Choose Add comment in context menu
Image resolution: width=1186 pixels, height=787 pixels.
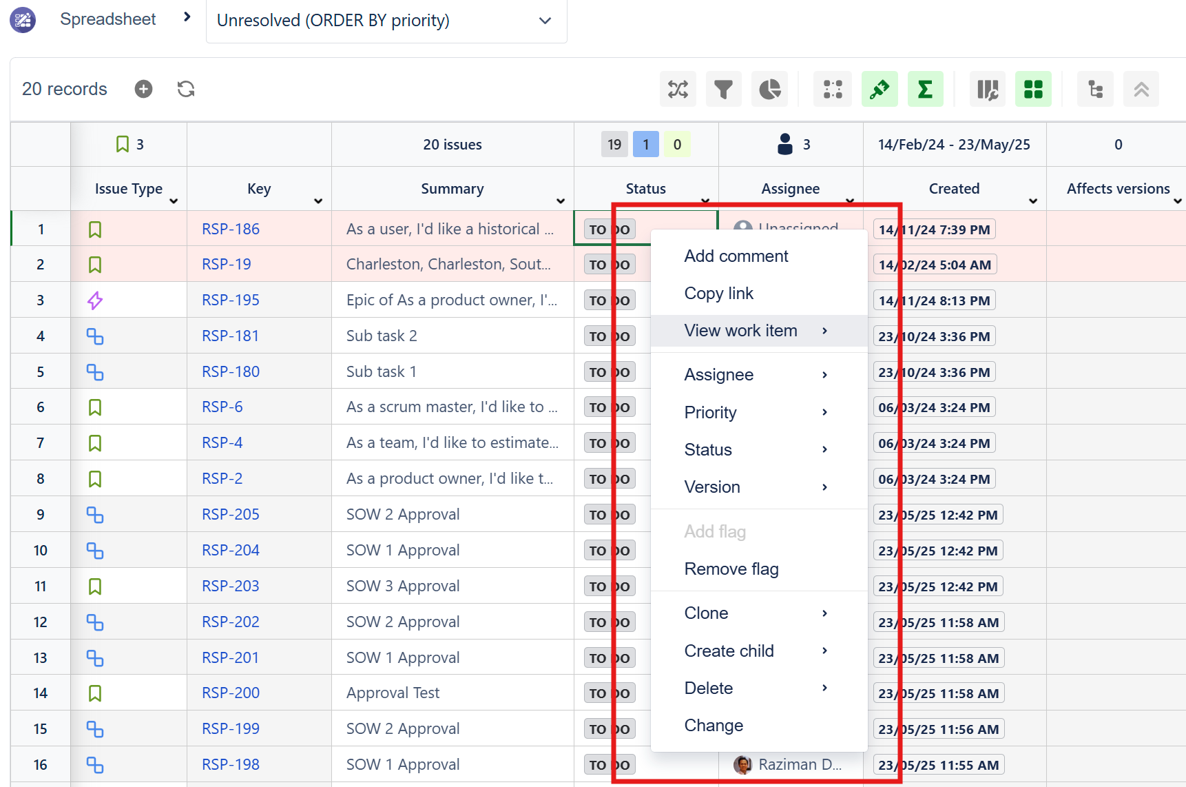click(x=736, y=256)
